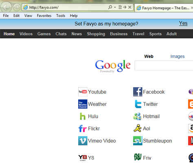This screenshot has width=193, height=163.
Task: Open the Adult category
Action: click(171, 34)
